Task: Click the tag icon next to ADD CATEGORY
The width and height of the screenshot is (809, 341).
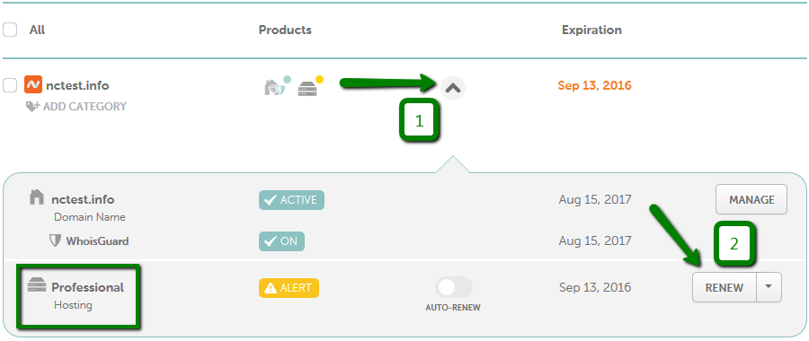Action: pos(33,107)
